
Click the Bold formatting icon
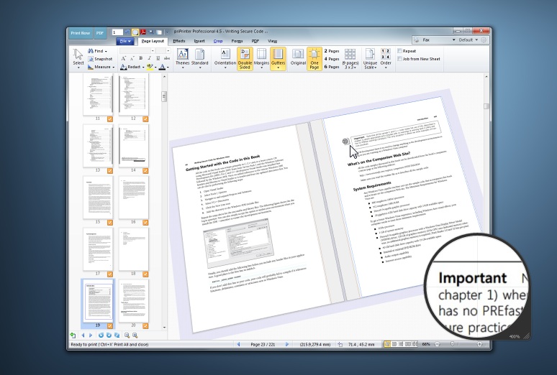pos(140,58)
